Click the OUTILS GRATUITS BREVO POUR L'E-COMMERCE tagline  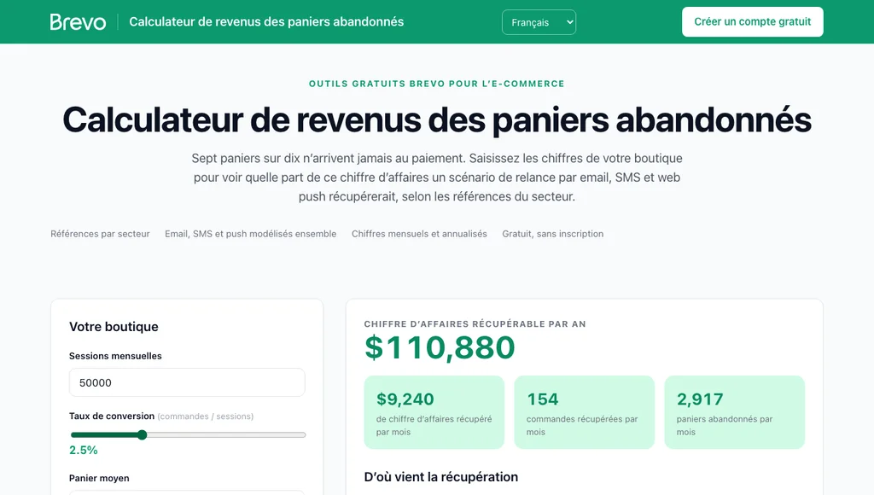coord(437,84)
